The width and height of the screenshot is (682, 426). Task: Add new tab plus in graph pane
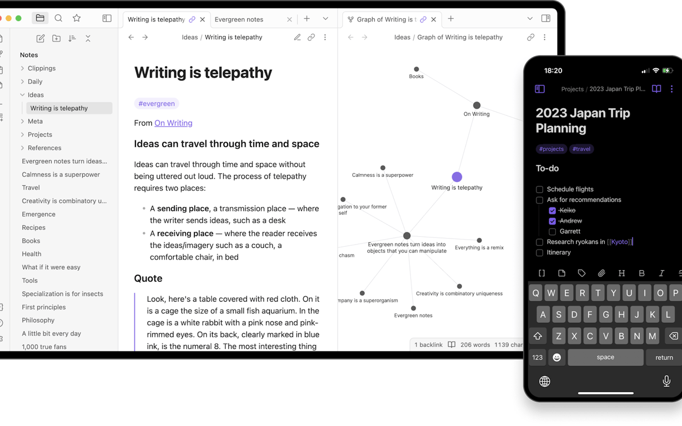coord(450,19)
